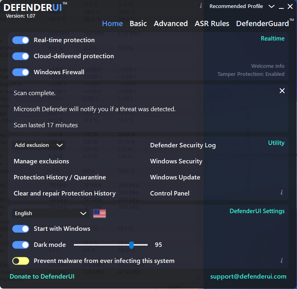The image size is (297, 289).
Task: Open the Advanced tab
Action: click(x=171, y=24)
